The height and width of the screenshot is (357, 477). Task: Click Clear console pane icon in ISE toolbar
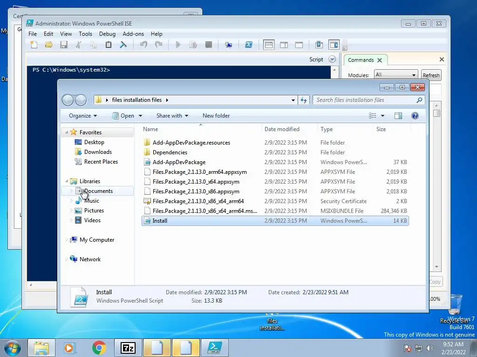pos(123,45)
